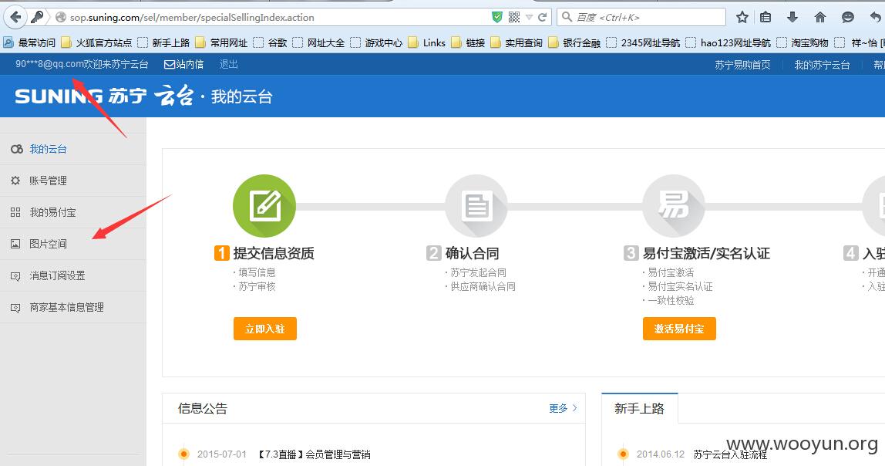Click the grid icon beside 我的易付宝
The height and width of the screenshot is (466, 885).
15,212
